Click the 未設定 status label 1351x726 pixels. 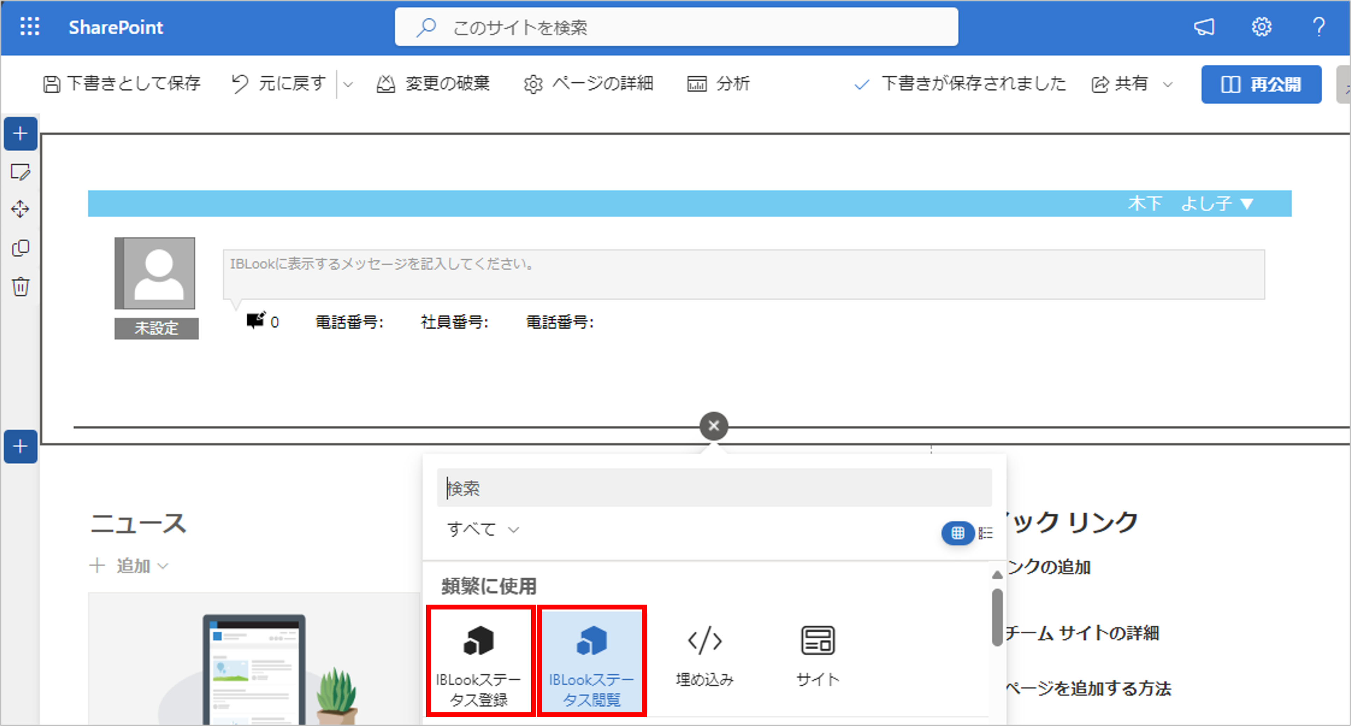point(156,329)
